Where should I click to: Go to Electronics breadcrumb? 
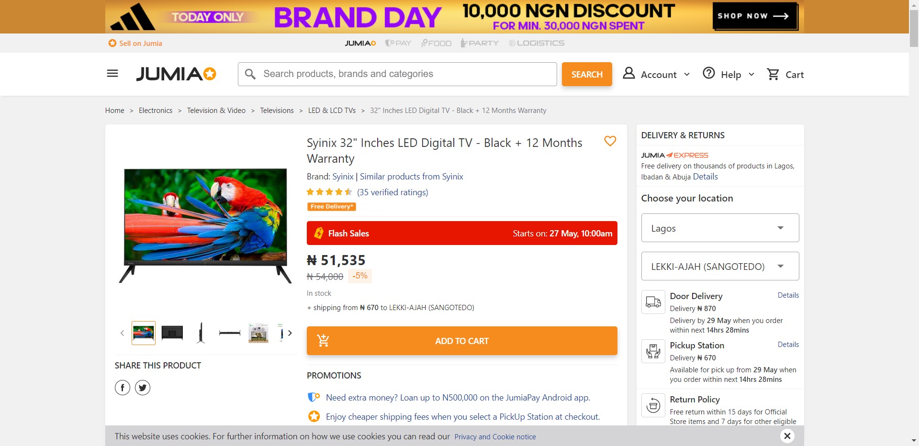[x=156, y=111]
